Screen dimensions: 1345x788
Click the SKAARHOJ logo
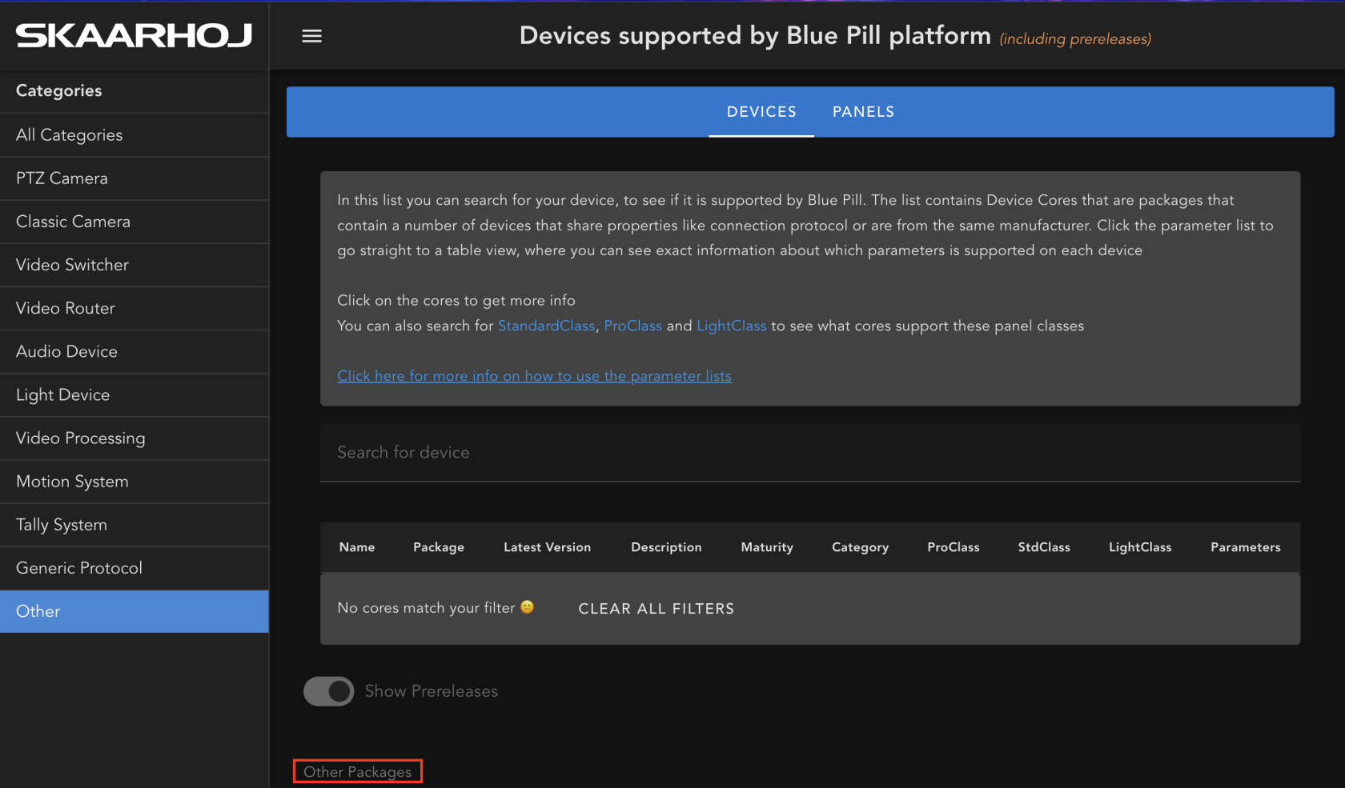pyautogui.click(x=134, y=35)
